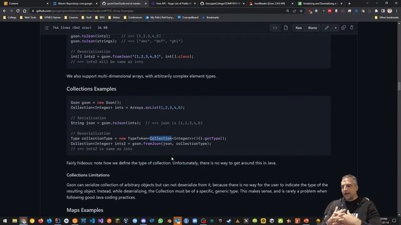Screen dimensions: 401x225
Task: Click the Maps Examples heading
Action: coord(85,210)
